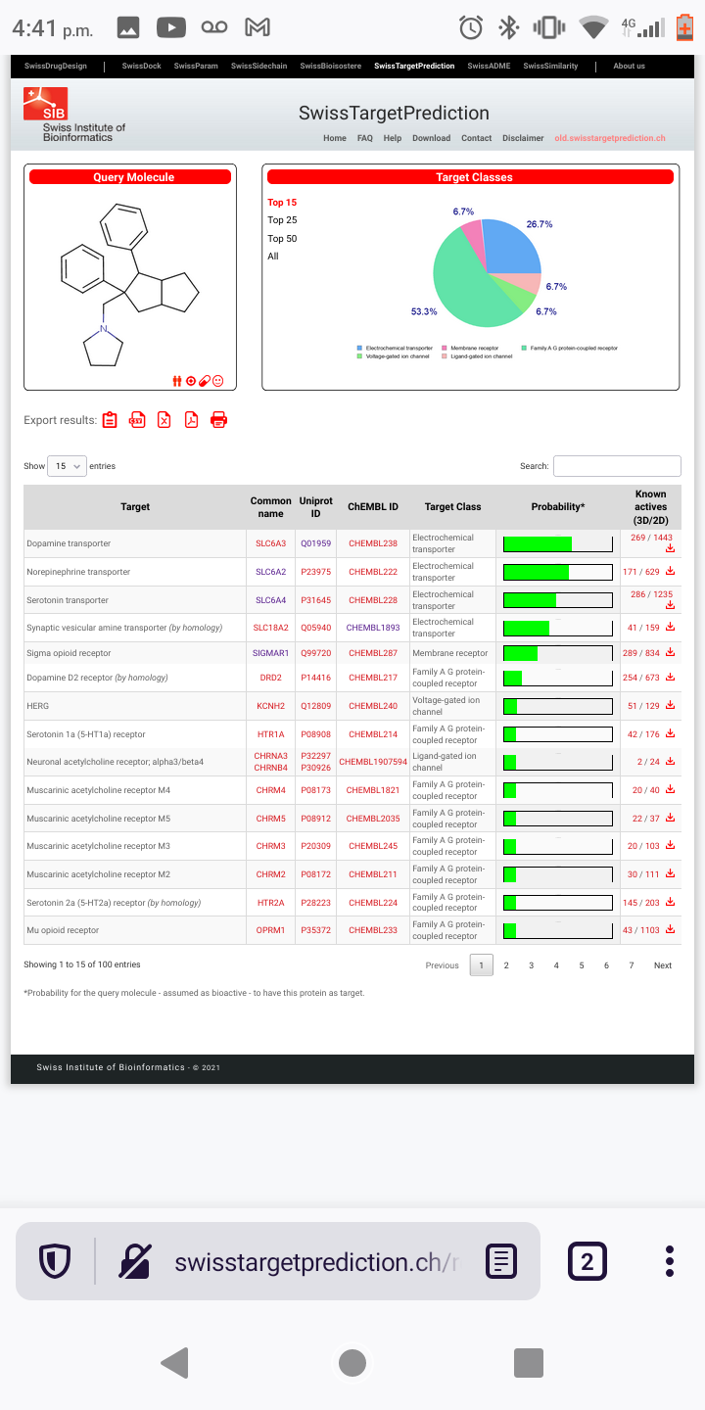
Task: Export results as CSV file
Action: 137,420
